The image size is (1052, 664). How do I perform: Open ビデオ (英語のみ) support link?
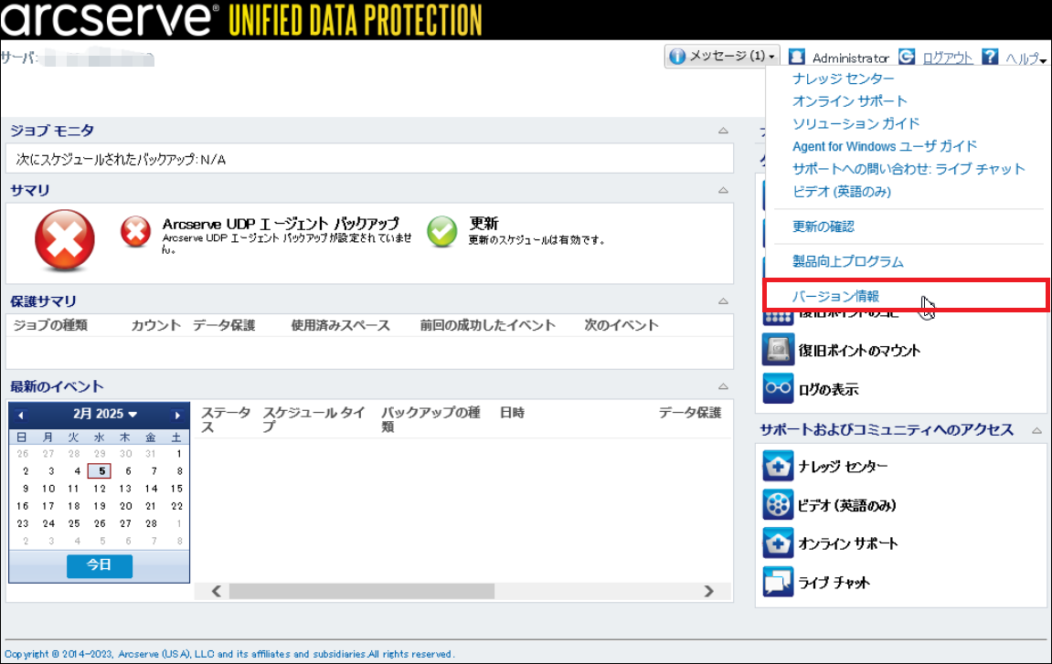pyautogui.click(x=847, y=506)
